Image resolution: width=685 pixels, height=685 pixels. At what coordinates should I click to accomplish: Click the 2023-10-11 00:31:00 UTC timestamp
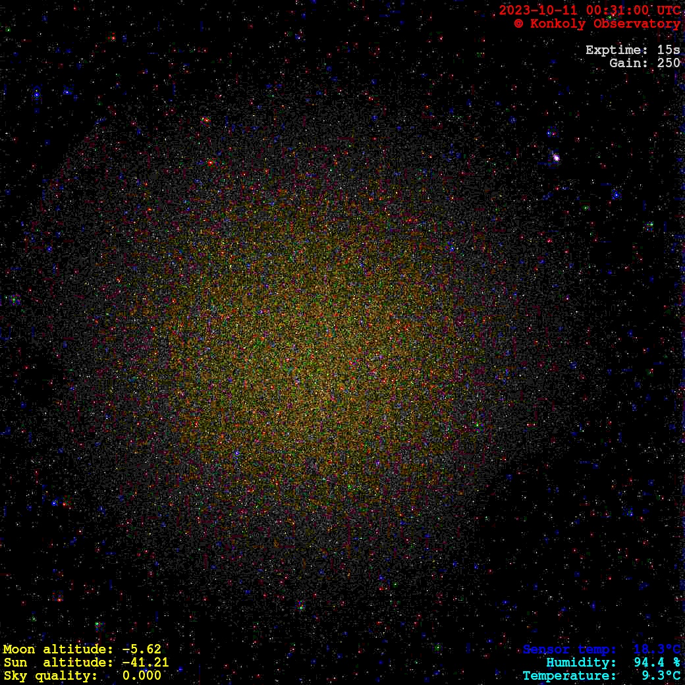(589, 11)
